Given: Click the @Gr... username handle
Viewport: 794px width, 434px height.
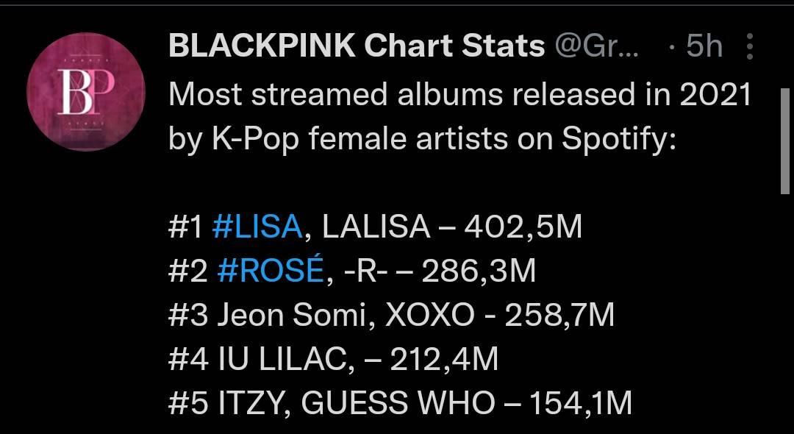Looking at the screenshot, I should pyautogui.click(x=596, y=46).
